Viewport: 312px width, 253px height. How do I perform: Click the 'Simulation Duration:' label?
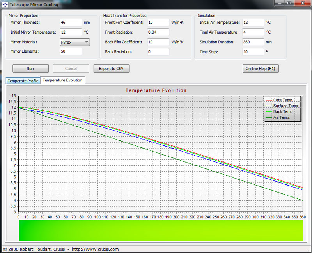pyautogui.click(x=217, y=42)
